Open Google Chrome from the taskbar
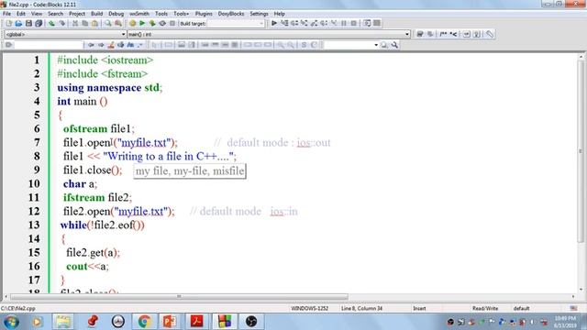587x330 pixels. click(x=145, y=322)
